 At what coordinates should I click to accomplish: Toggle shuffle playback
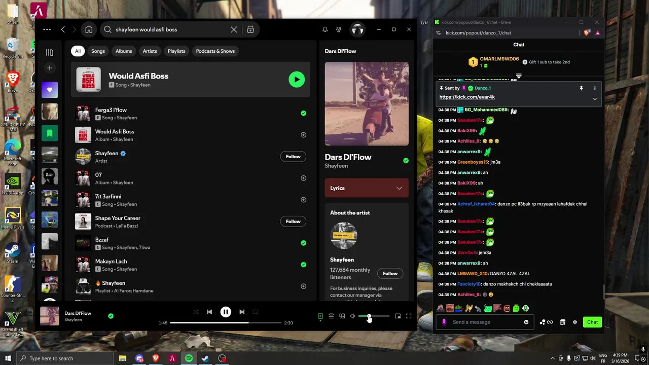(x=196, y=312)
